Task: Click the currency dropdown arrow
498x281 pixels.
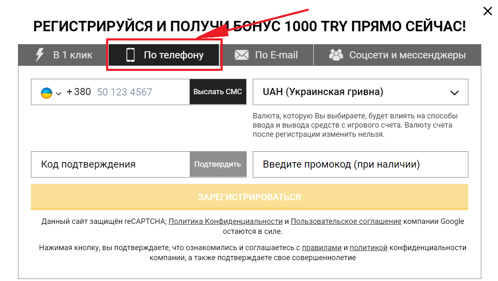Action: 455,93
